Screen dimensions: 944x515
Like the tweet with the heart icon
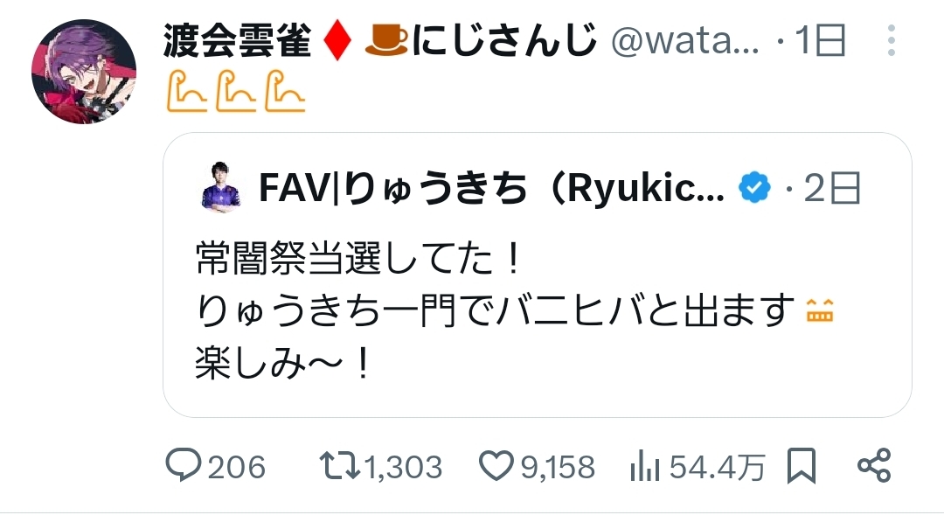coord(496,466)
